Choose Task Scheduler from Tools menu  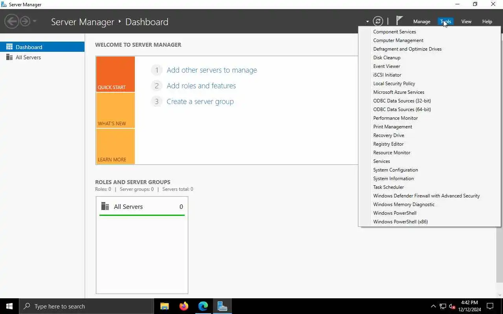[x=430, y=187]
